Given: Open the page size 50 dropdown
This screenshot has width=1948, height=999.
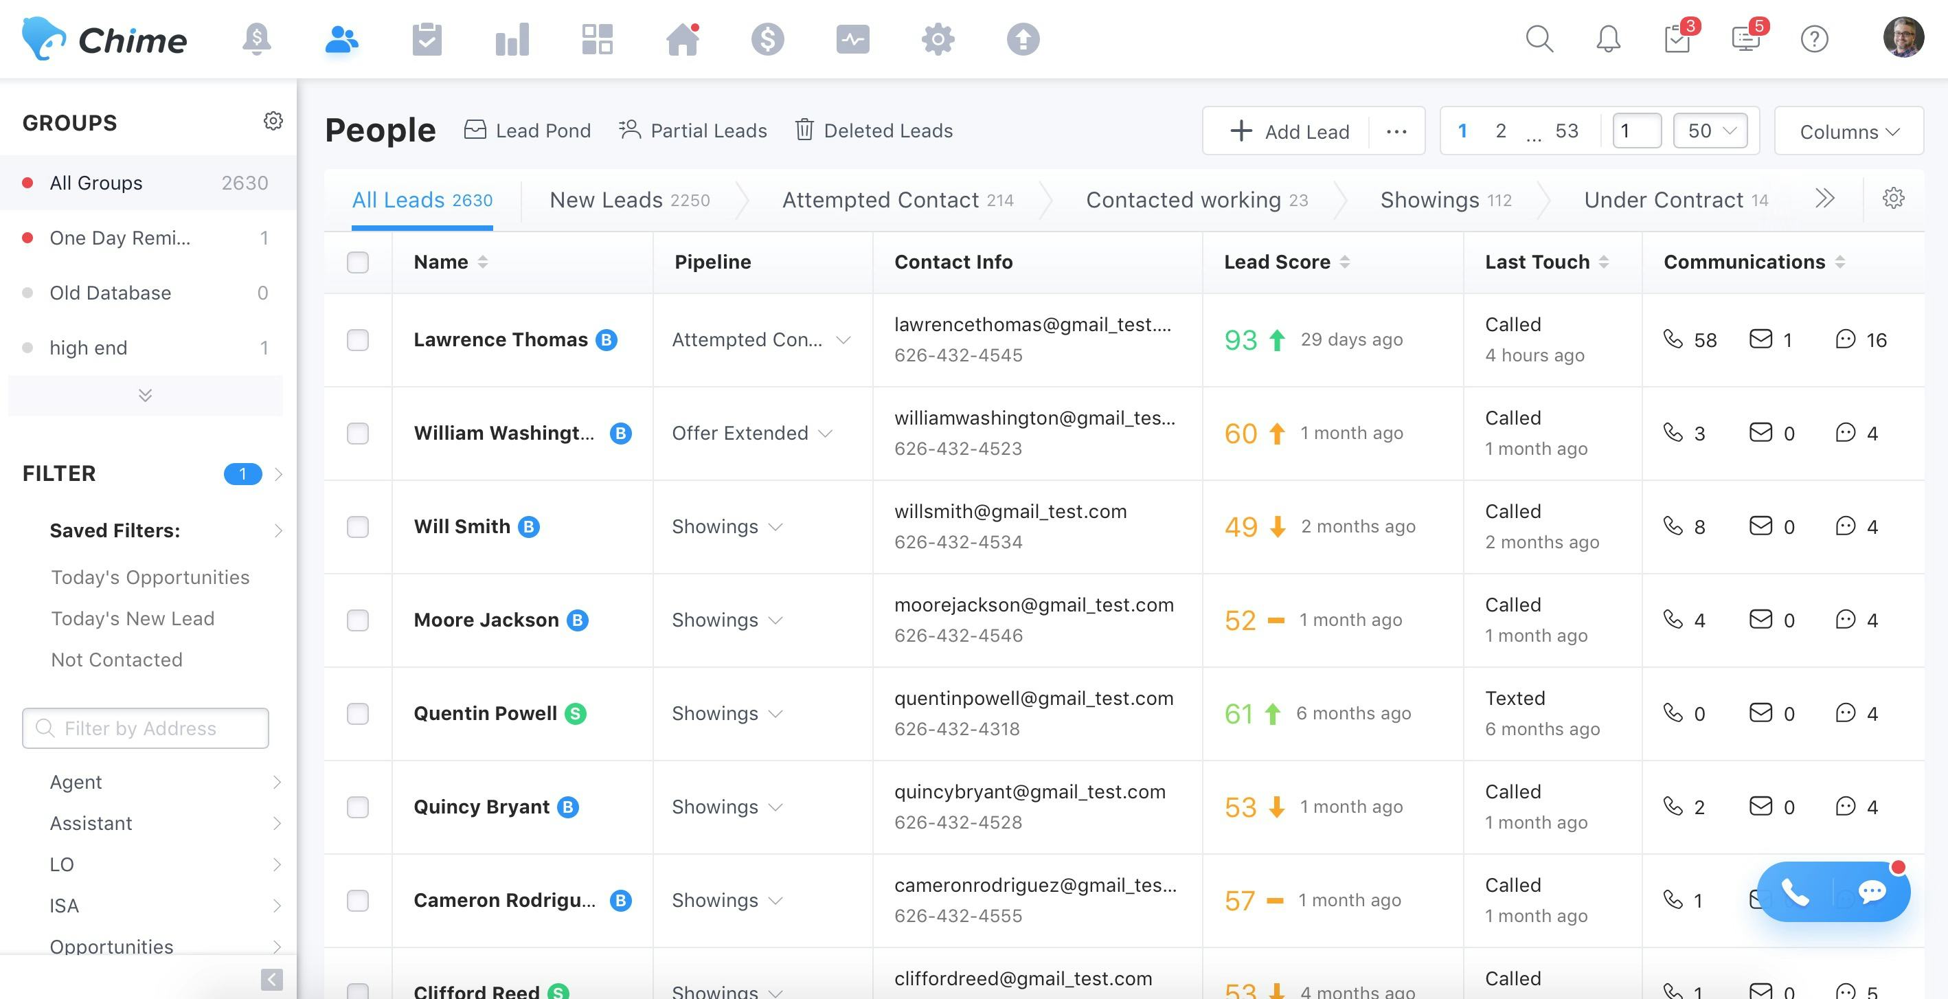Looking at the screenshot, I should coord(1710,130).
